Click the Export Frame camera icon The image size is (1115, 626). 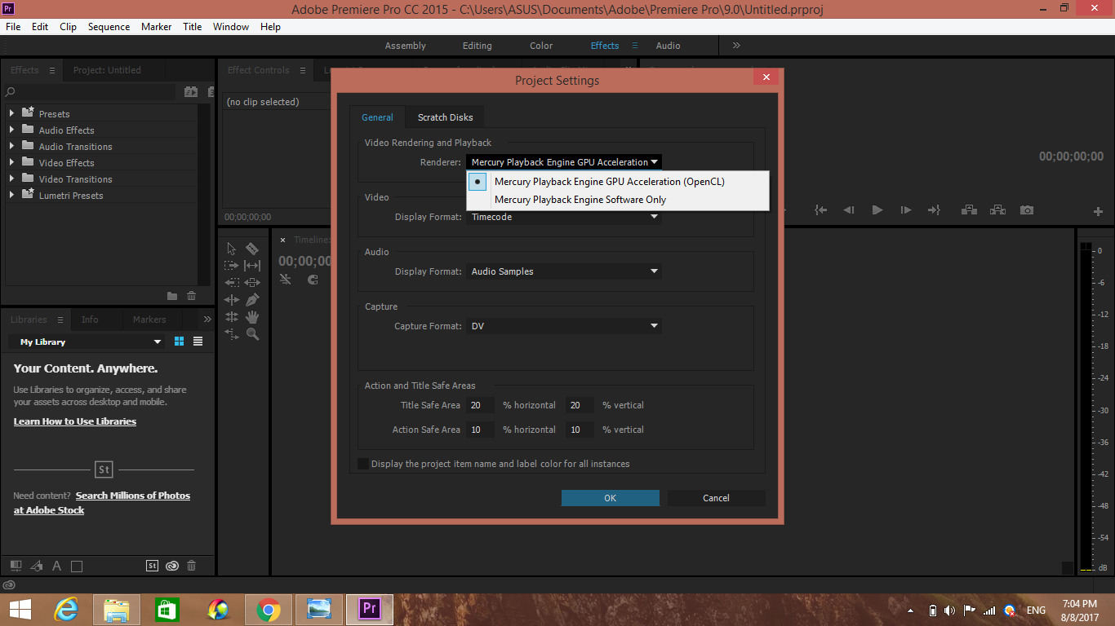coord(1026,209)
